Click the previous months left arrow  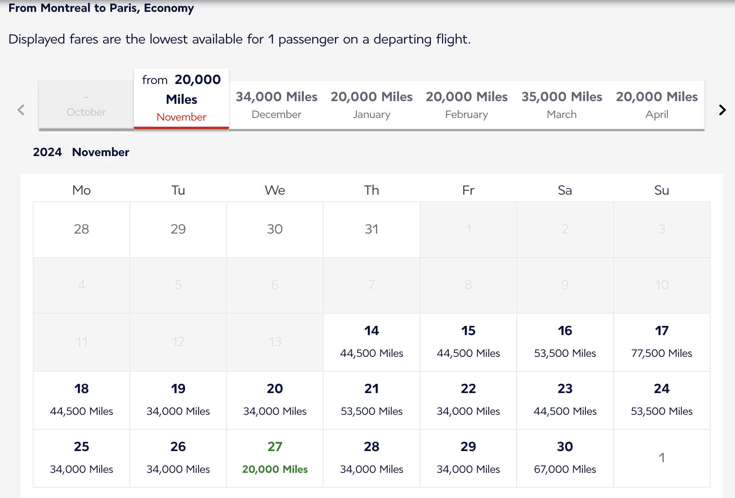click(21, 110)
